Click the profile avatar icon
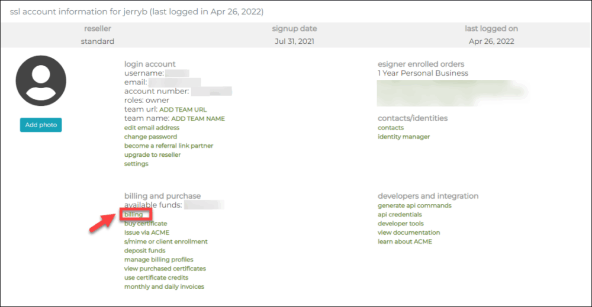The image size is (592, 307). (x=41, y=81)
